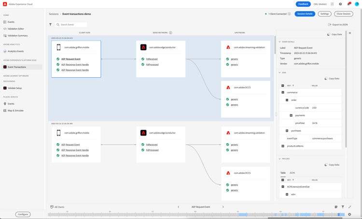Click the highlighted timeline segment near the end
Viewport: 362px width, 219px height.
pyautogui.click(x=339, y=214)
